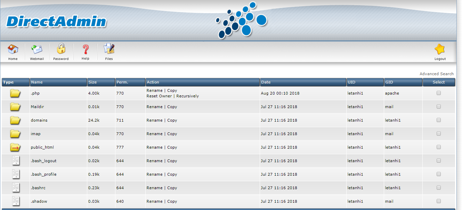The image size is (462, 210).
Task: Check the checkbox for .php row
Action: [438, 93]
